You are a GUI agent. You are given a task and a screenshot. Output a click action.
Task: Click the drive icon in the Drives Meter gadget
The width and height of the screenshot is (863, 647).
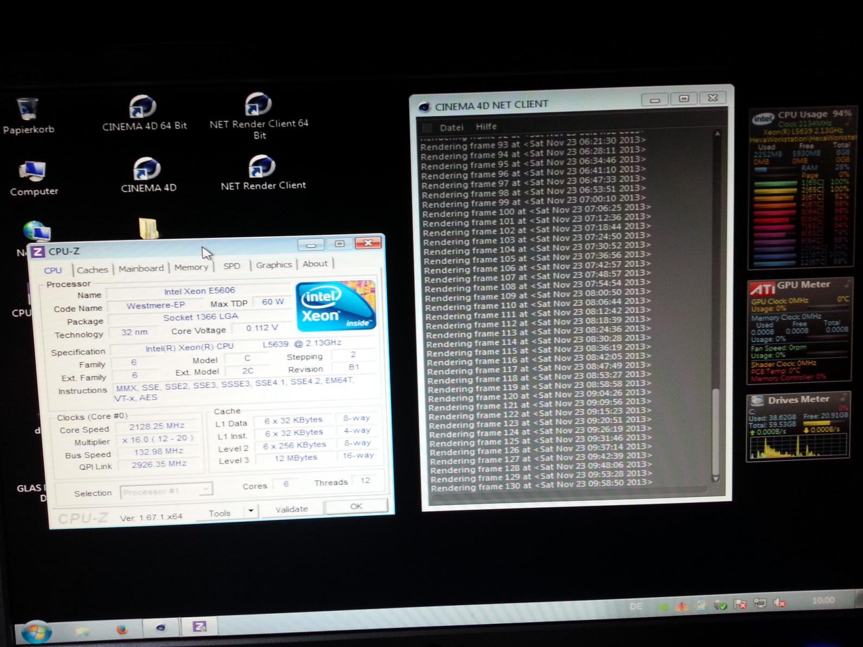tap(756, 402)
